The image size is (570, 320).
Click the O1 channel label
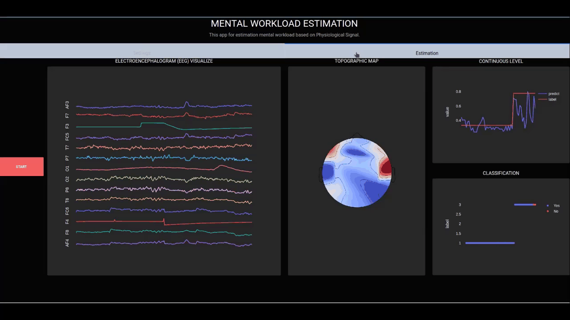pos(67,169)
